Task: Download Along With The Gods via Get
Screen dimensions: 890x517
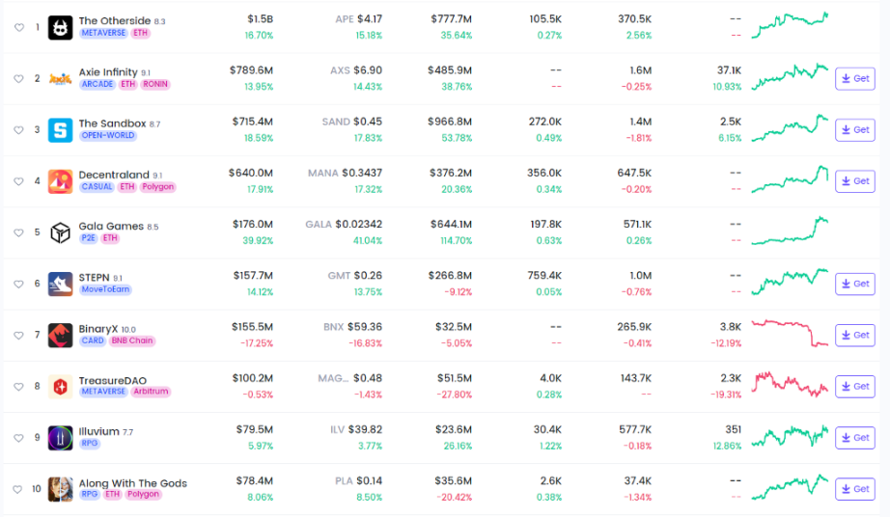Action: click(x=854, y=489)
